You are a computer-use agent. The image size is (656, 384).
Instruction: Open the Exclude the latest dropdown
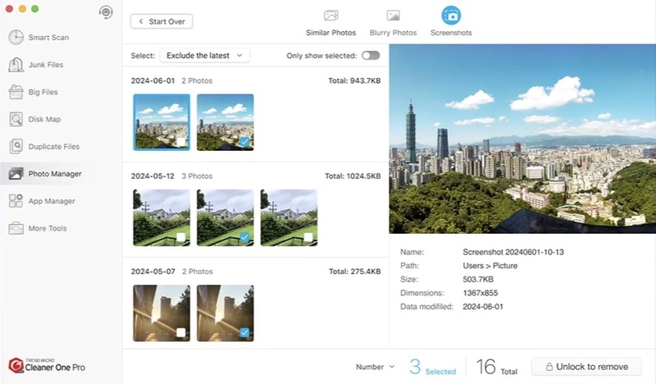pos(204,55)
